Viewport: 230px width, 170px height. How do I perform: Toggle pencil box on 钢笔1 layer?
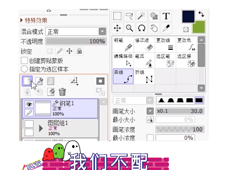pos(29,113)
